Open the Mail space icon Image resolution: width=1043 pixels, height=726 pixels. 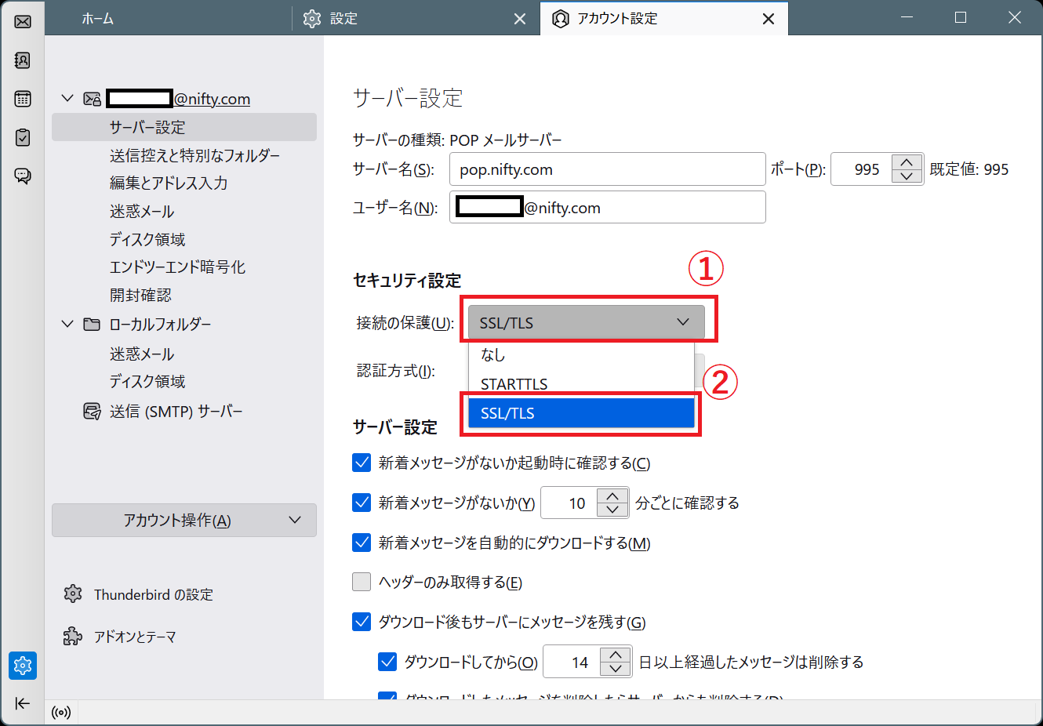pyautogui.click(x=23, y=21)
